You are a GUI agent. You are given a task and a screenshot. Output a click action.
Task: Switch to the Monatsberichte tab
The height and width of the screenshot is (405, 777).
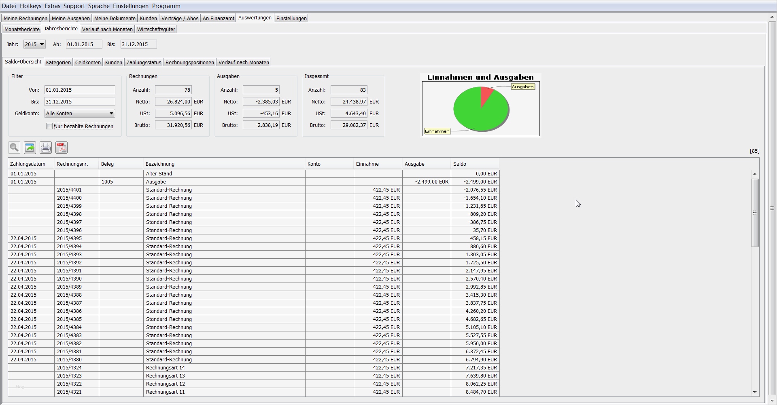(x=22, y=30)
